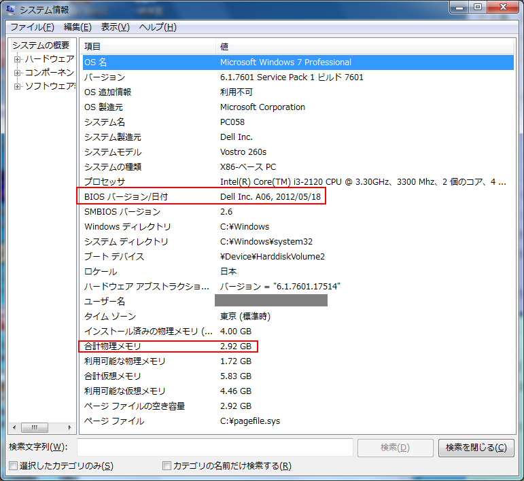The image size is (524, 481).
Task: Click the 項目 column header
Action: 149,46
